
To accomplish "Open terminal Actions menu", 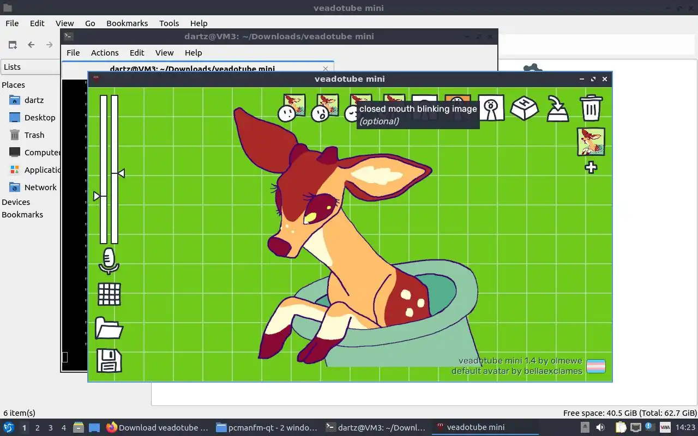I will (x=105, y=53).
